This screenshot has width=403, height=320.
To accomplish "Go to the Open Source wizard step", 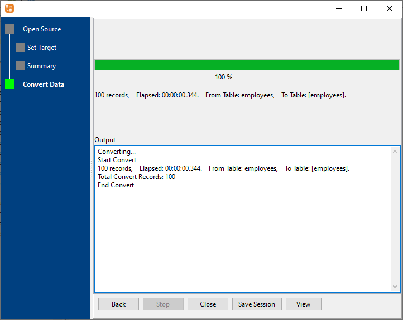I will coord(42,29).
